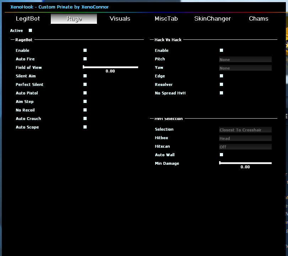Expand the Hitbox dropdown set to Head

point(245,138)
